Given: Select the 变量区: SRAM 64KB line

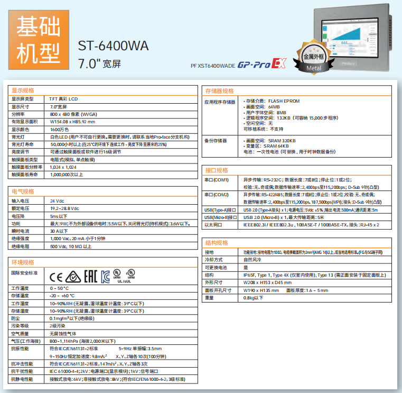Looking at the screenshot, I should click(266, 146).
